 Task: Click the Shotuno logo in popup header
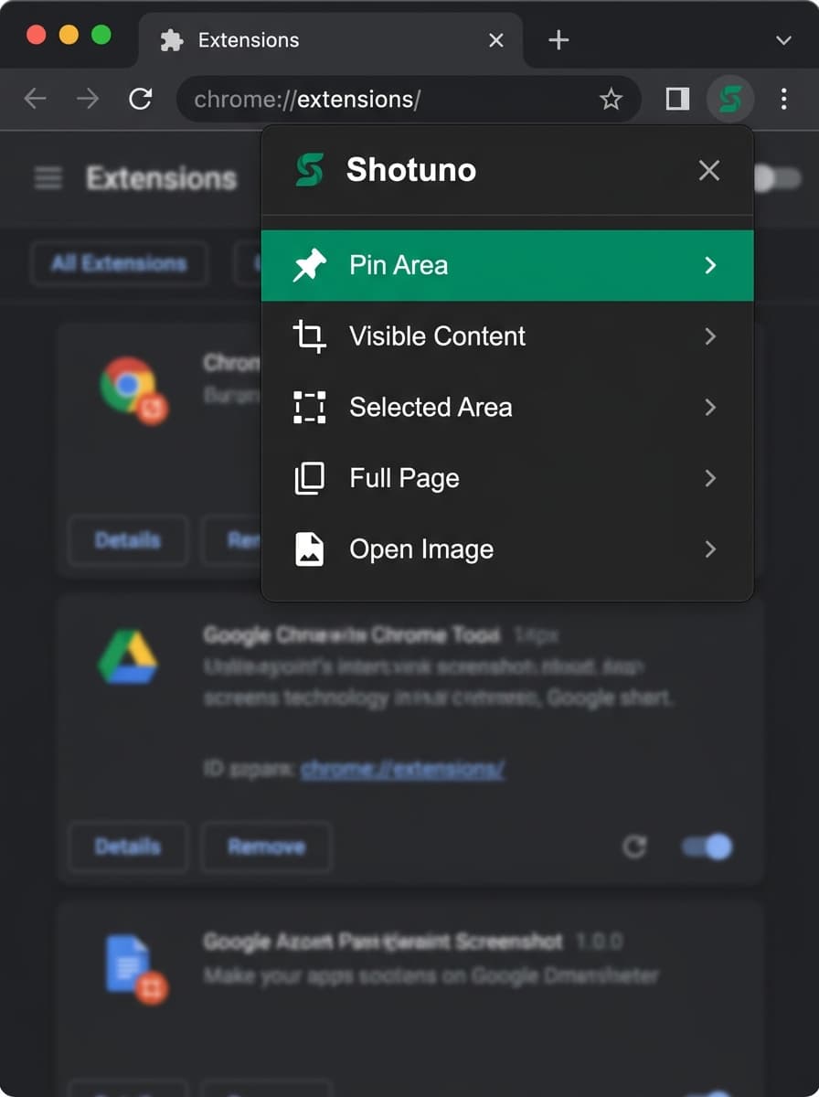pyautogui.click(x=309, y=170)
